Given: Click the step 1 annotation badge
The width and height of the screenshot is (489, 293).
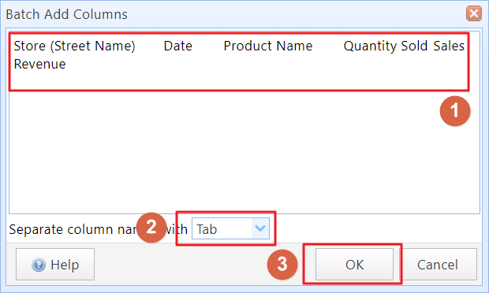Looking at the screenshot, I should (455, 111).
